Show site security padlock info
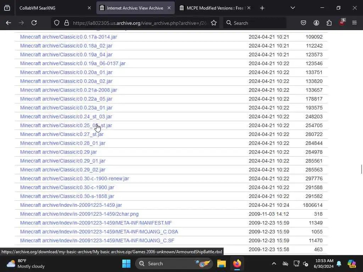 (x=67, y=23)
